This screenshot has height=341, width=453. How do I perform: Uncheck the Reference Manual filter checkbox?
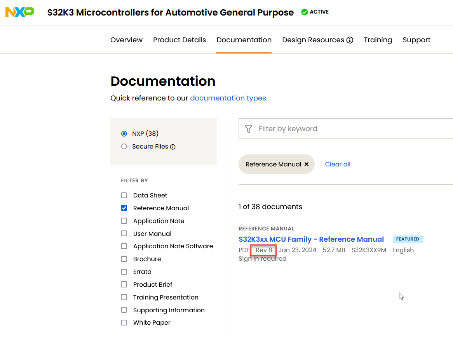click(124, 208)
